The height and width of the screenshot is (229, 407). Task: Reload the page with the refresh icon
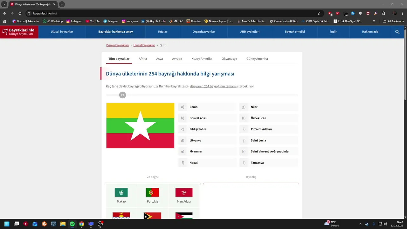[20, 13]
